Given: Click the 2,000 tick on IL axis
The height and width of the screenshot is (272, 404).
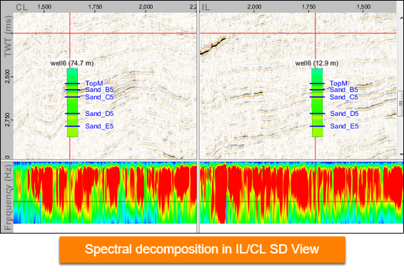Looking at the screenshot, I should 254,6.
